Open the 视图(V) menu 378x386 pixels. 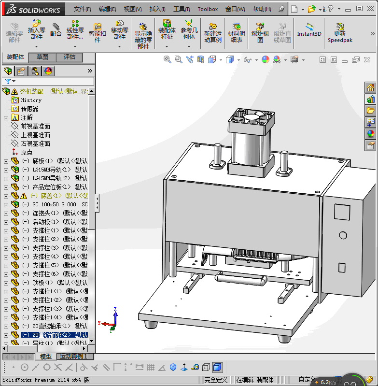pyautogui.click(x=133, y=9)
